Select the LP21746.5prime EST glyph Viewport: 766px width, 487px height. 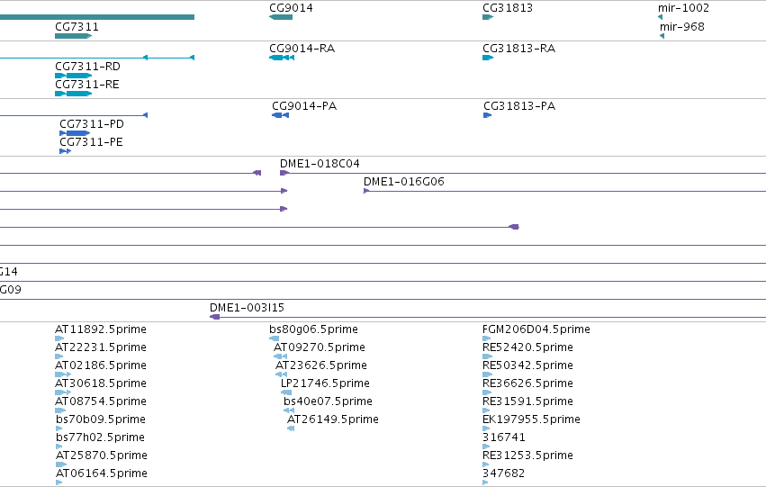[x=286, y=392]
